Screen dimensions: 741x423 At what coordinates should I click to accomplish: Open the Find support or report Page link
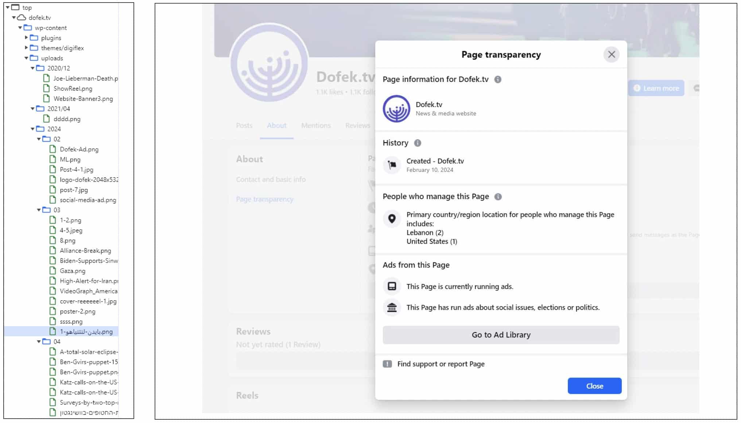(x=441, y=364)
